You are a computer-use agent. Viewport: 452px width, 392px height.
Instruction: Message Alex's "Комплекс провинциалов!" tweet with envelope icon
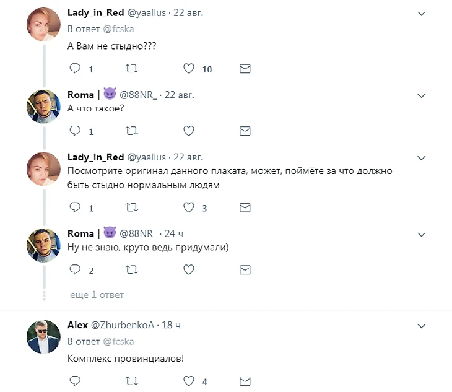coord(245,380)
